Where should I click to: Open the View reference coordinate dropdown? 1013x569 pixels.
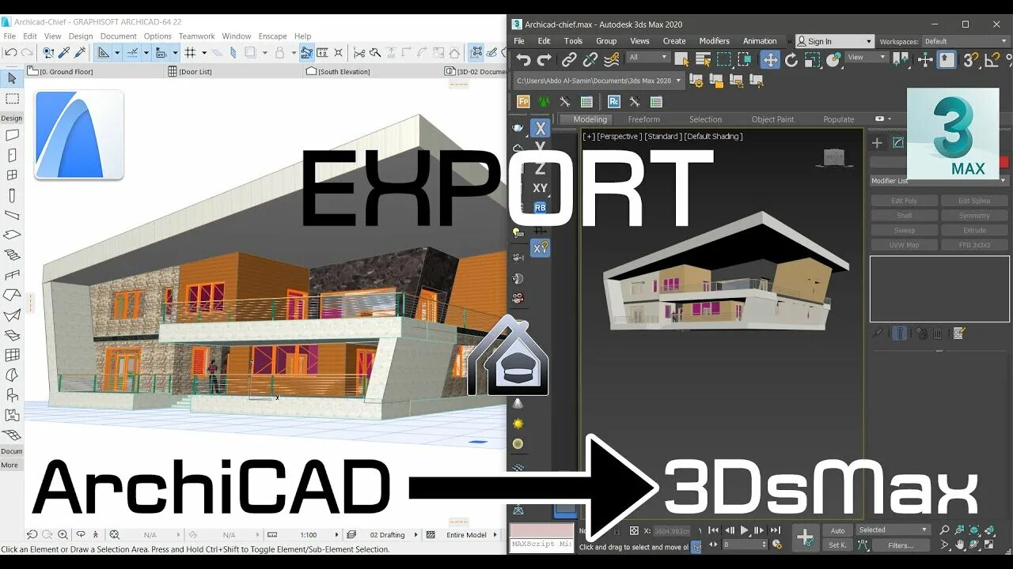867,58
